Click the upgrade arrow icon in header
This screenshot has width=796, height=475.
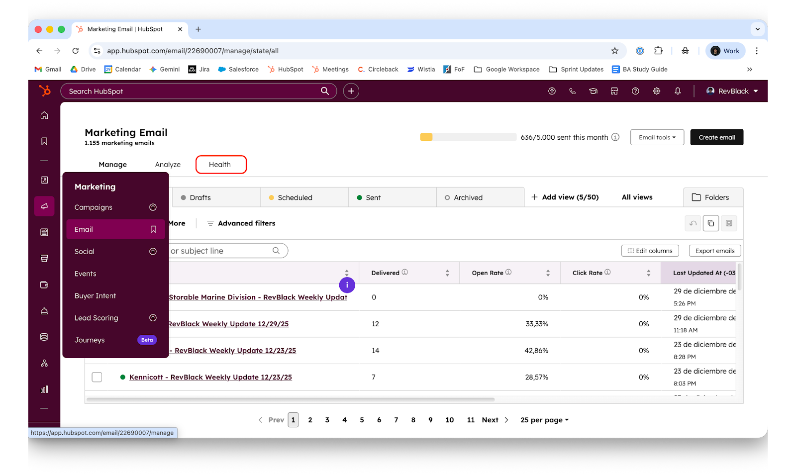(x=552, y=91)
